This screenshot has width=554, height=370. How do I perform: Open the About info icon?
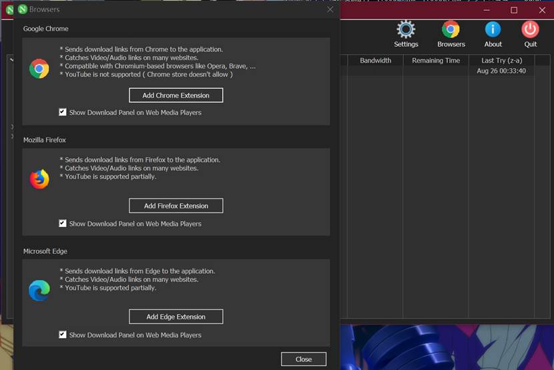(x=493, y=34)
